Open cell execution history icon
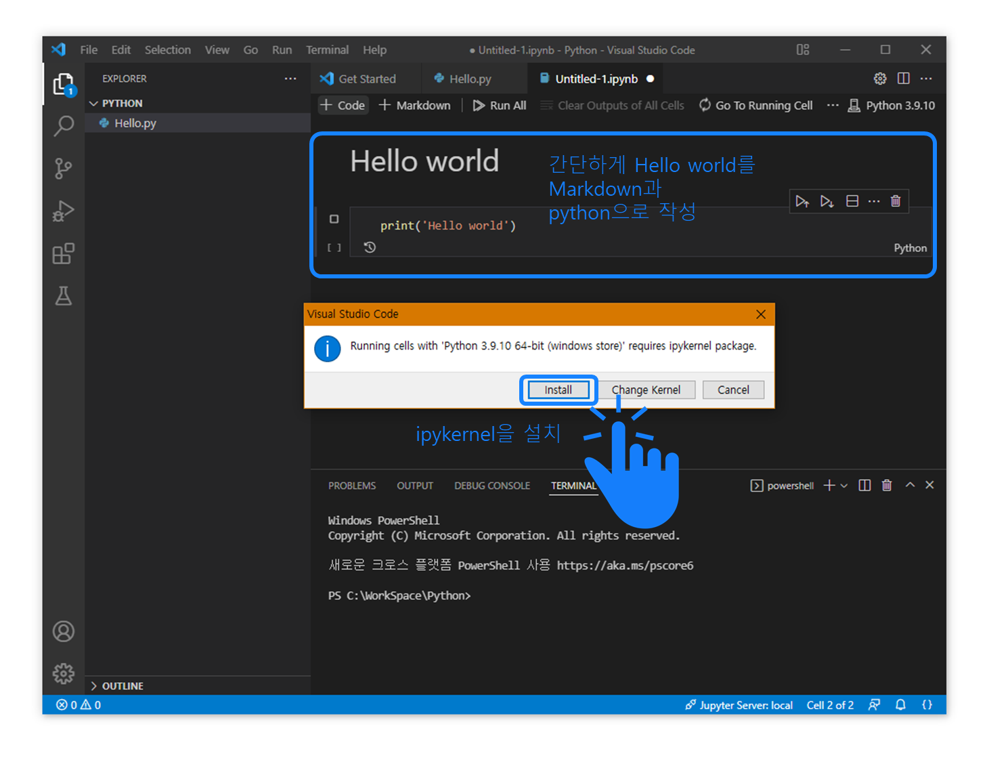This screenshot has height=762, width=987. pos(370,247)
